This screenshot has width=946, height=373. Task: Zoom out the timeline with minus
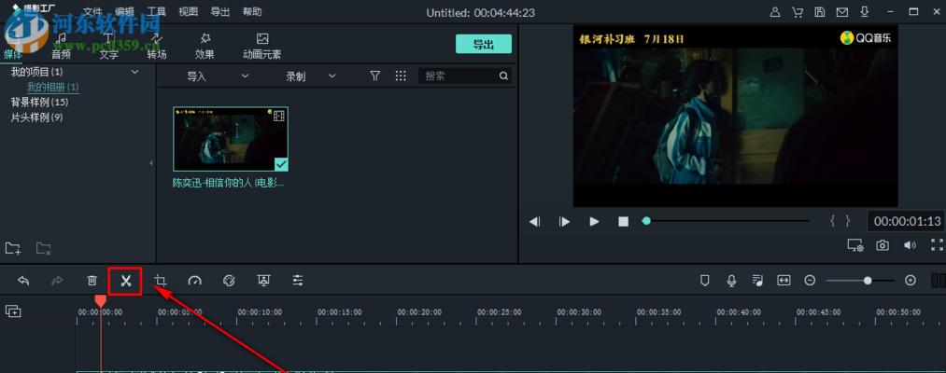pos(811,280)
